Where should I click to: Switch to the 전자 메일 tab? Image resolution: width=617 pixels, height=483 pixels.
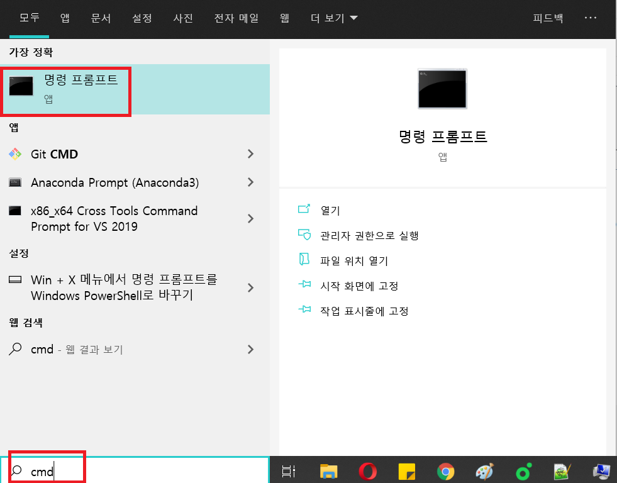pos(236,18)
